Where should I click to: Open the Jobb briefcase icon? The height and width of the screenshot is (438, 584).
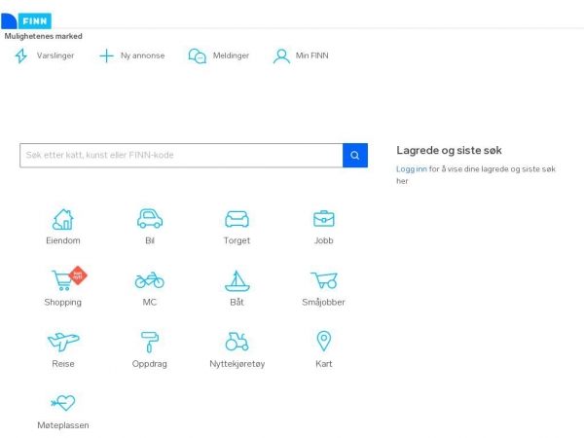pos(324,219)
